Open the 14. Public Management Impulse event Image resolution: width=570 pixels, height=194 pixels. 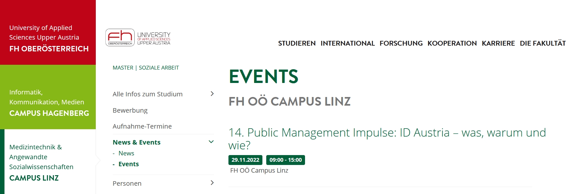pyautogui.click(x=387, y=139)
